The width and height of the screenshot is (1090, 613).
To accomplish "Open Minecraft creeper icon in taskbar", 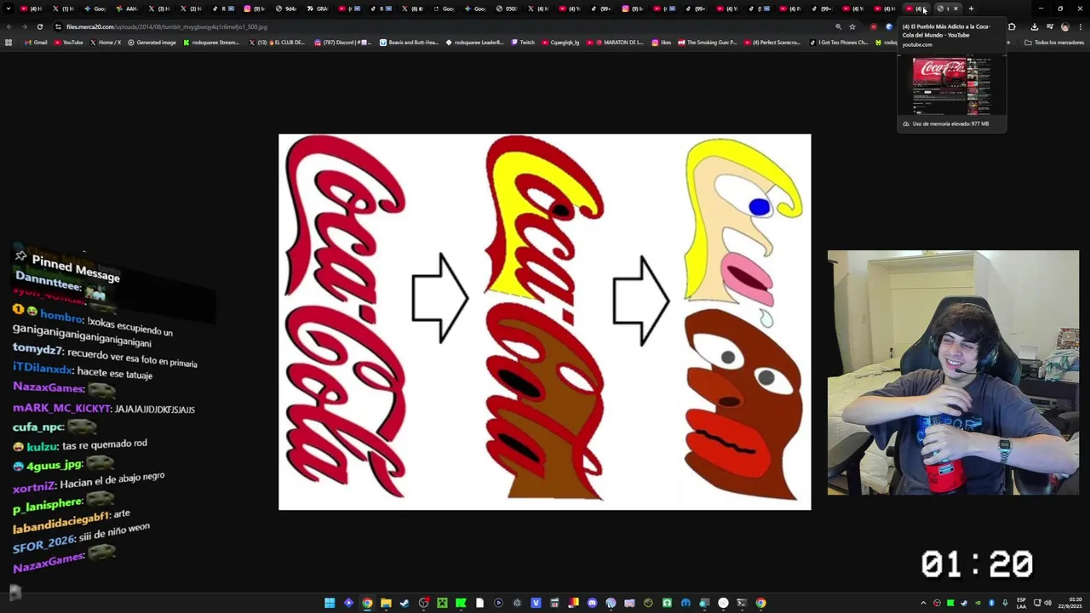I will pyautogui.click(x=442, y=603).
